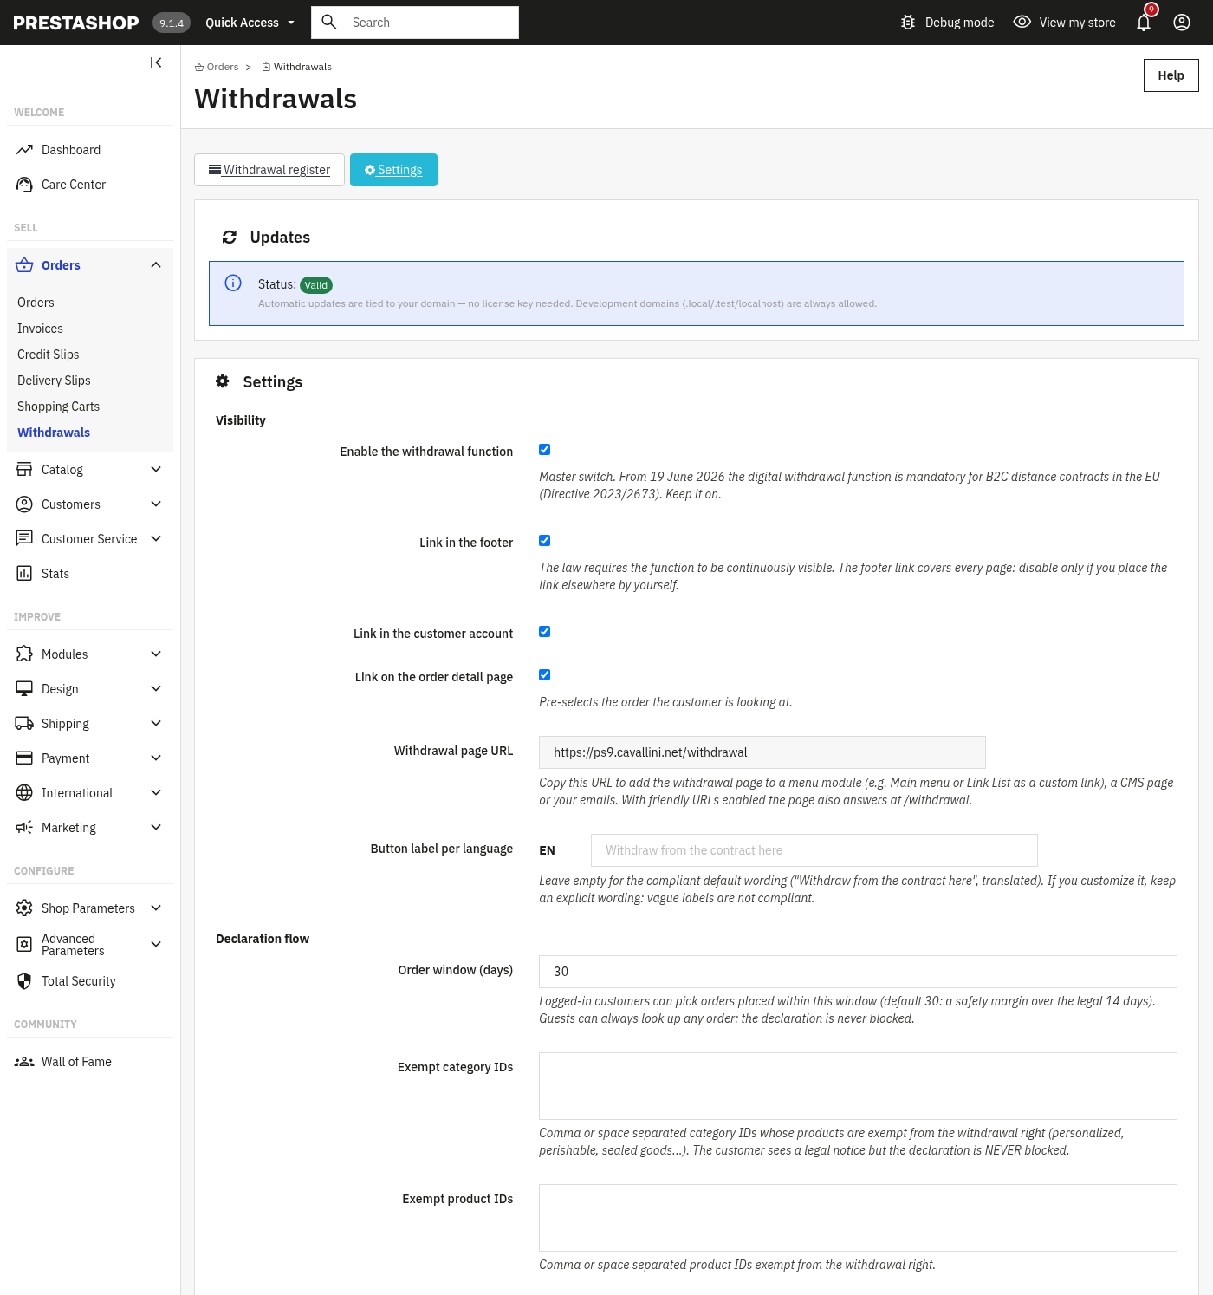Open the user profile icon
Image resolution: width=1213 pixels, height=1295 pixels.
1182,23
